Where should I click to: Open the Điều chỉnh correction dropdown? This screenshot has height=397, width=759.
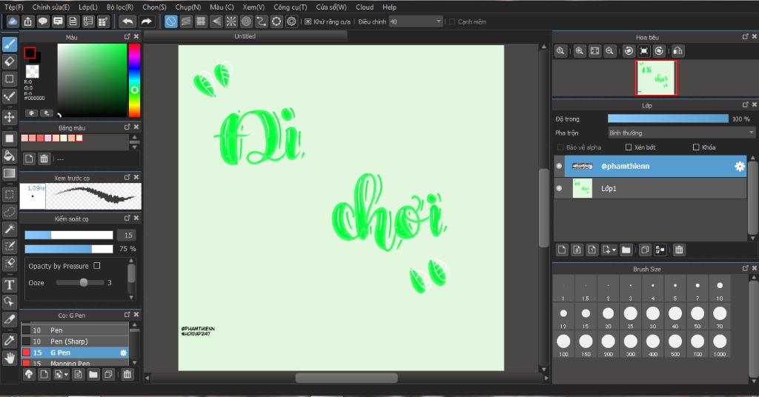pos(416,21)
